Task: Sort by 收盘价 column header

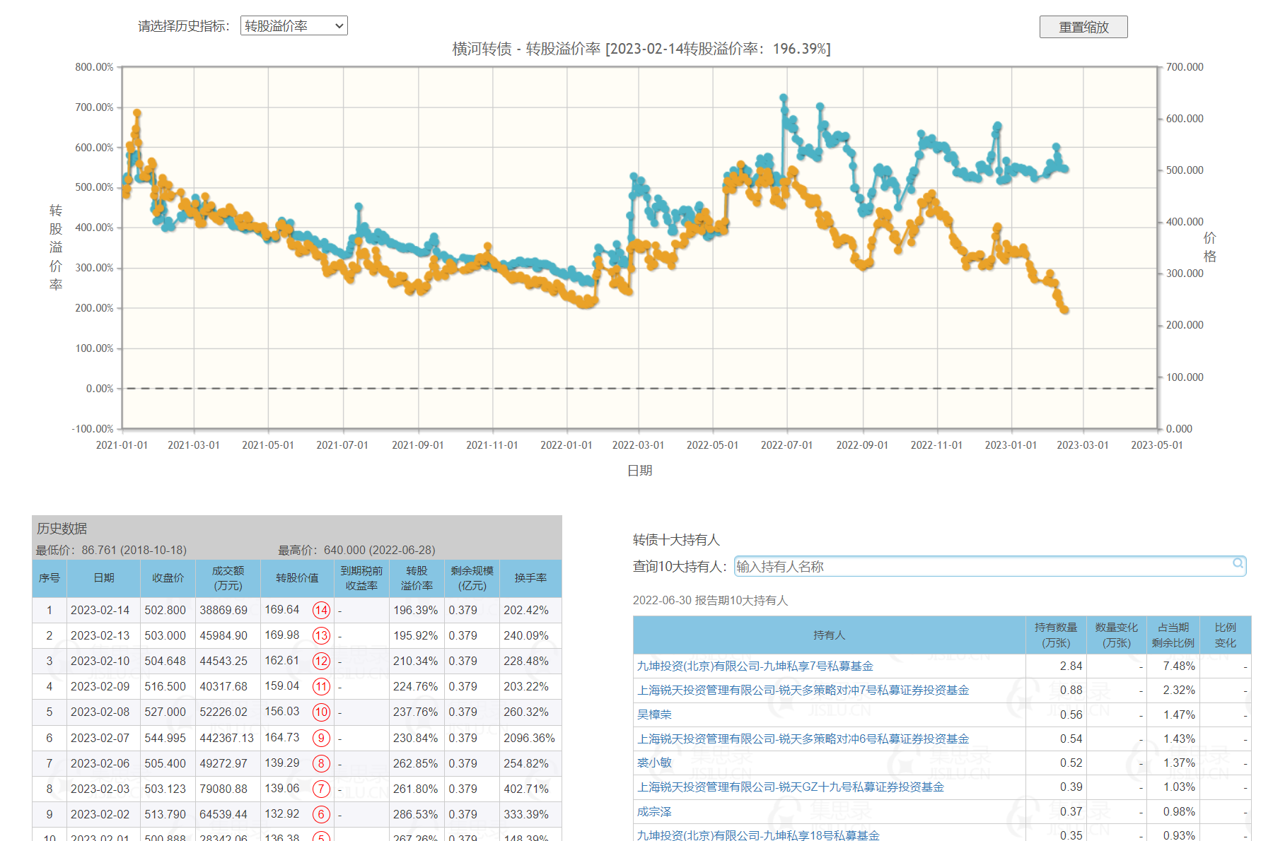Action: pyautogui.click(x=168, y=578)
